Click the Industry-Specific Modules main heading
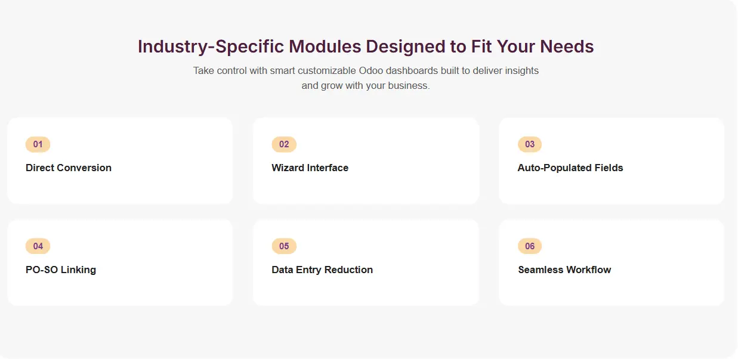The width and height of the screenshot is (738, 359). (x=366, y=47)
